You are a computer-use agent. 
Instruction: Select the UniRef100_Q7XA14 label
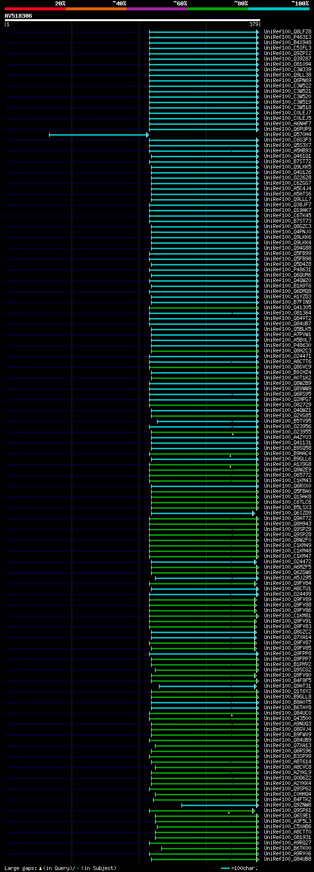point(288,637)
